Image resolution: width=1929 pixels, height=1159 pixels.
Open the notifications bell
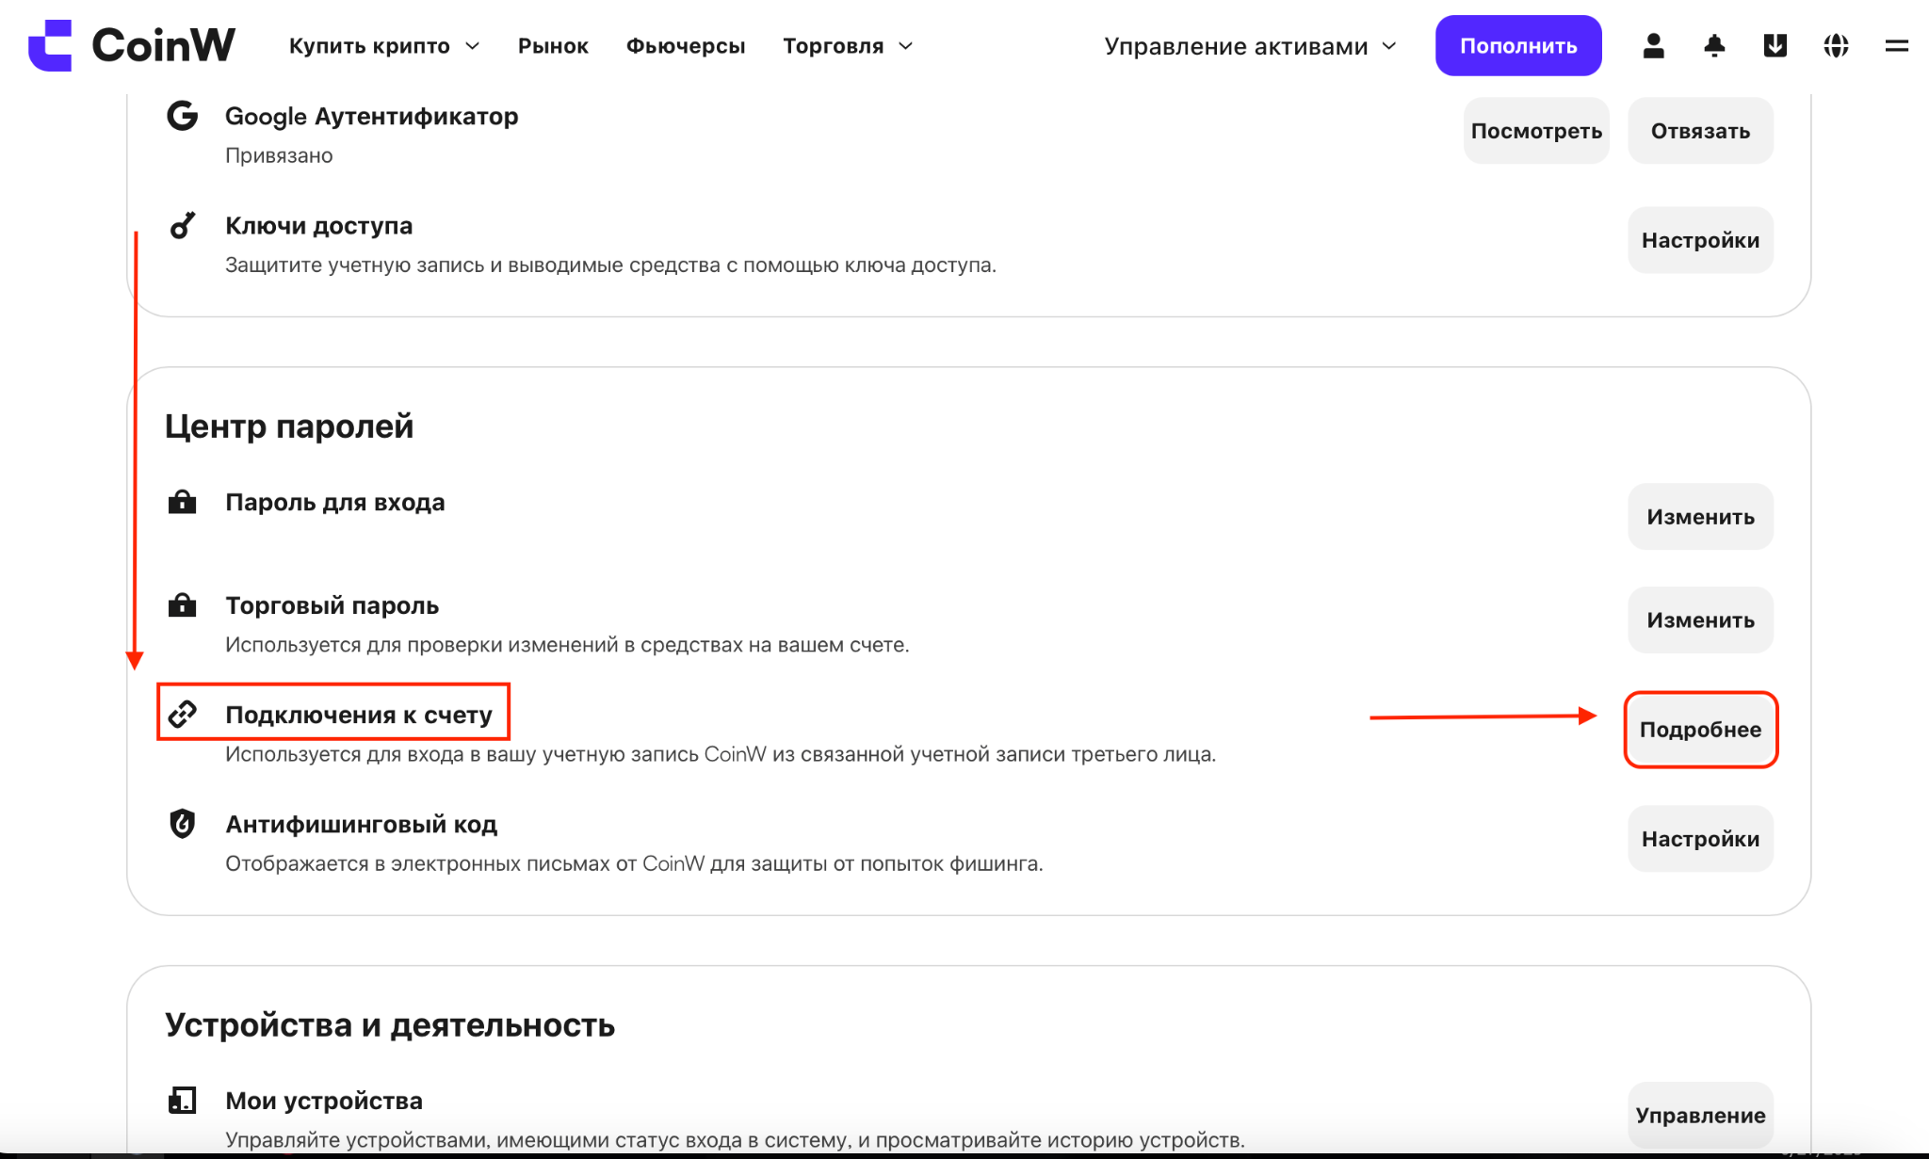pyautogui.click(x=1714, y=45)
